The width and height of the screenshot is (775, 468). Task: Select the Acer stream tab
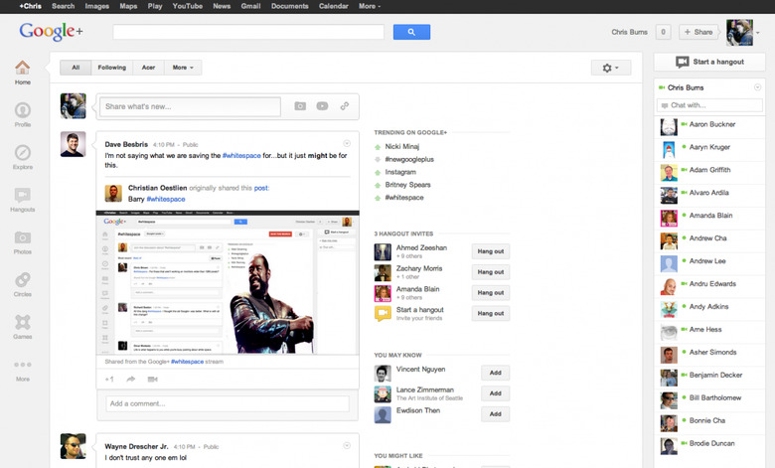(148, 68)
